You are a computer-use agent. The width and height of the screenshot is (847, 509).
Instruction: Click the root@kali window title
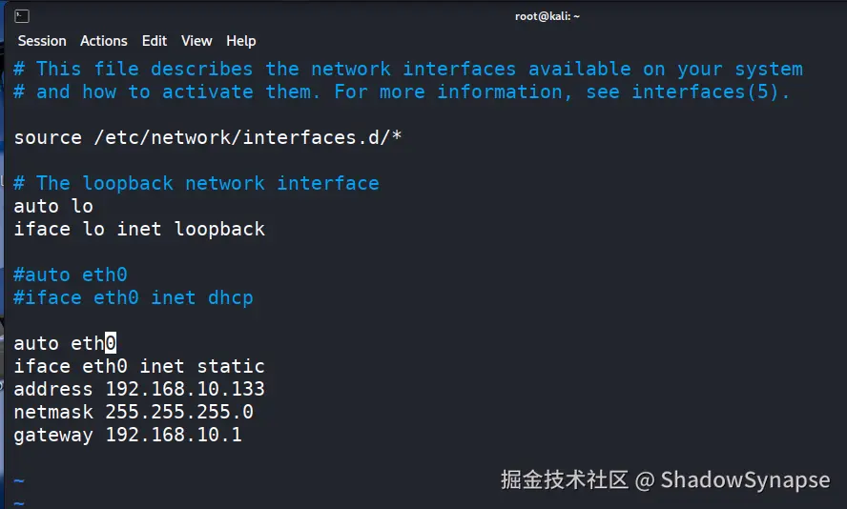(x=547, y=16)
